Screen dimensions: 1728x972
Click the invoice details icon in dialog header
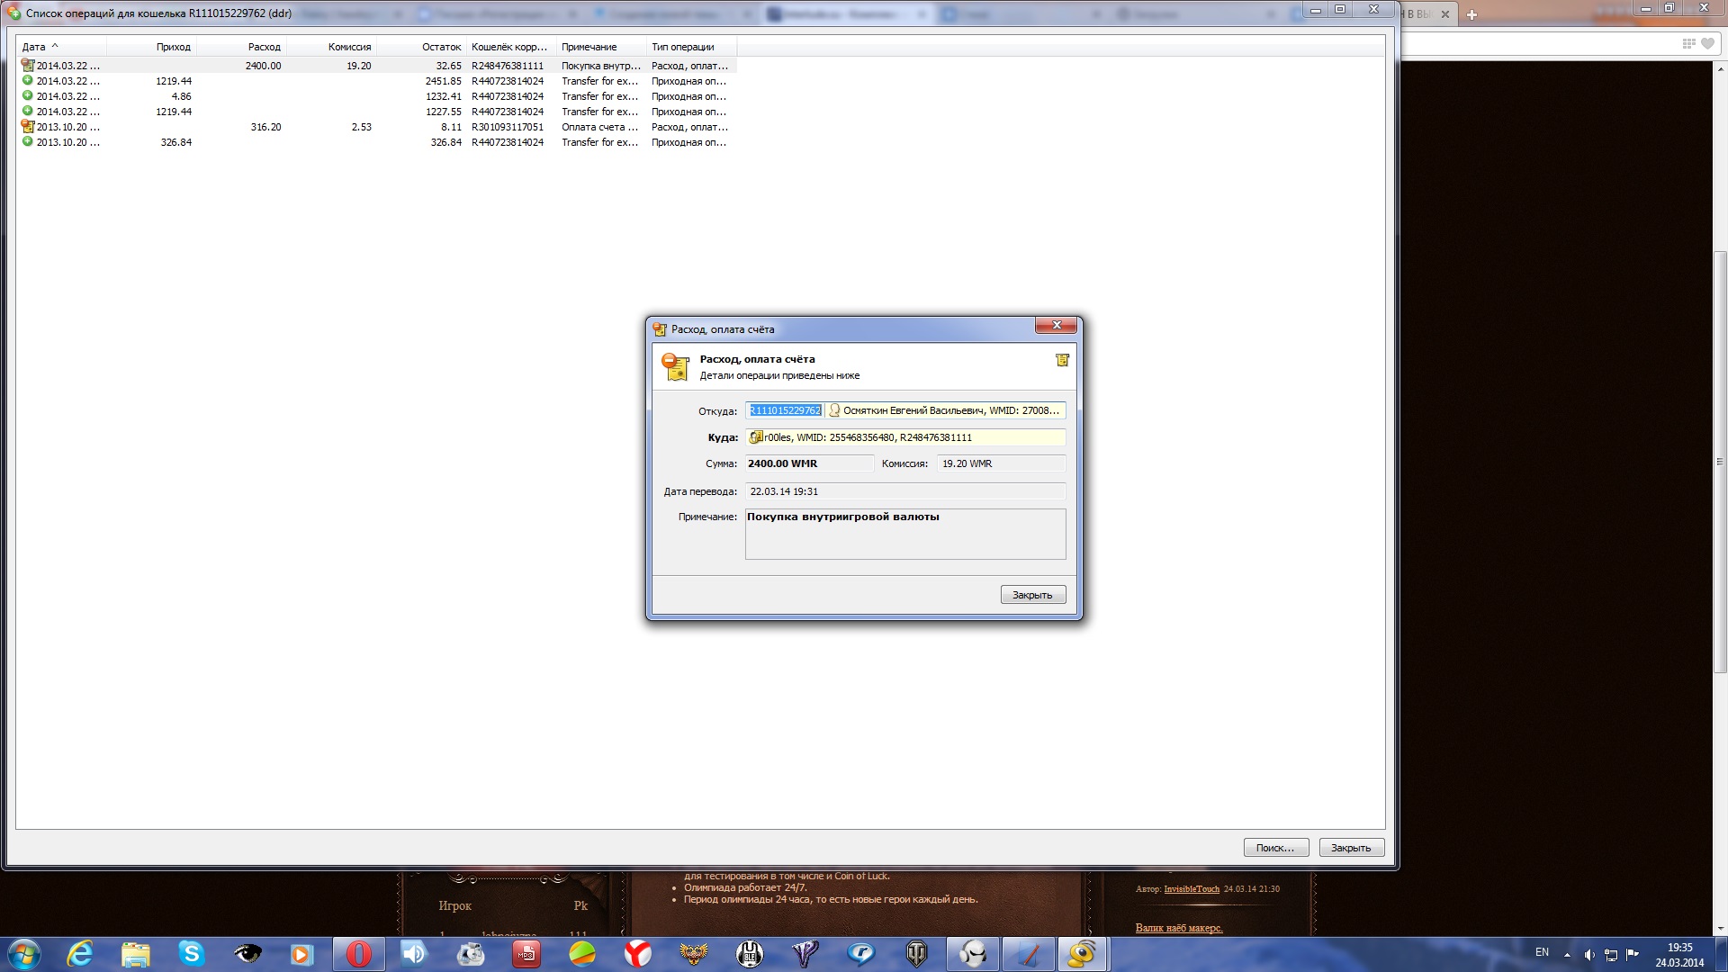point(1062,360)
